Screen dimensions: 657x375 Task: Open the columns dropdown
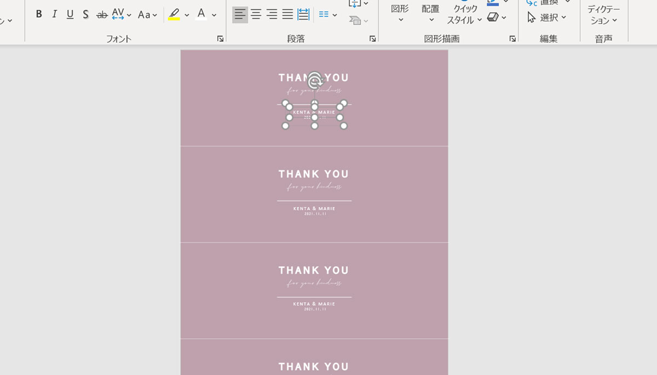[328, 15]
